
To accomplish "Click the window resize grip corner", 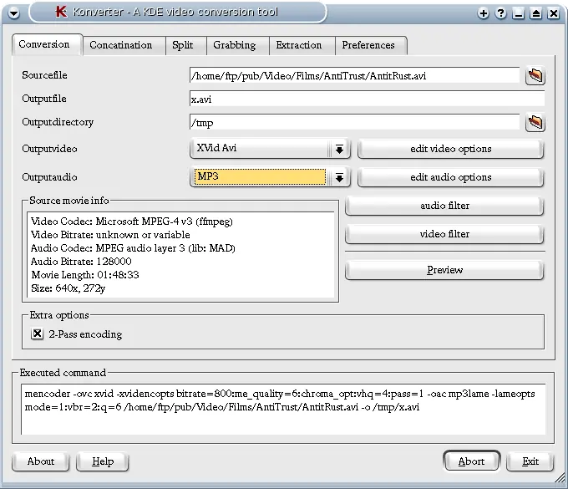I will click(x=560, y=478).
